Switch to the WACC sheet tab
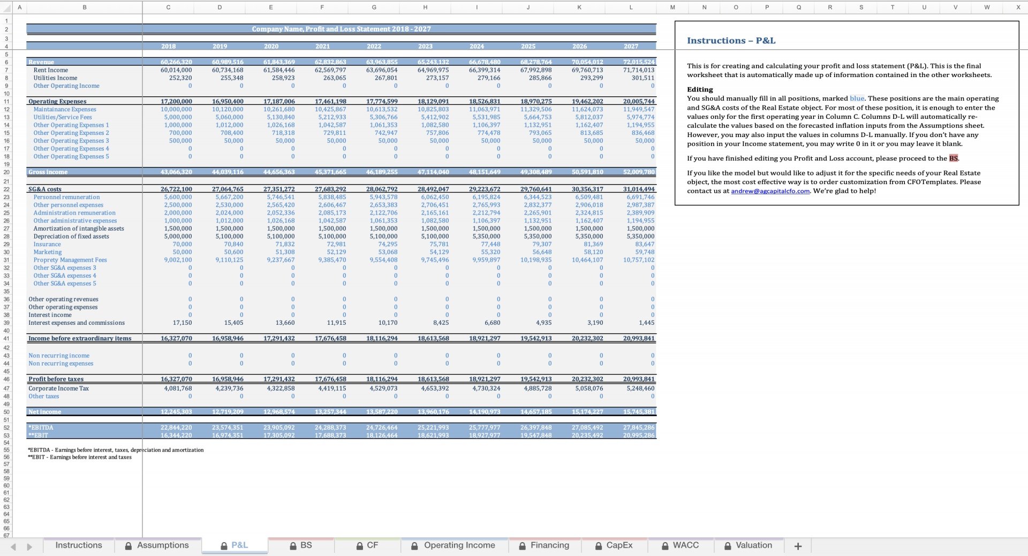Image resolution: width=1028 pixels, height=556 pixels. [x=681, y=545]
